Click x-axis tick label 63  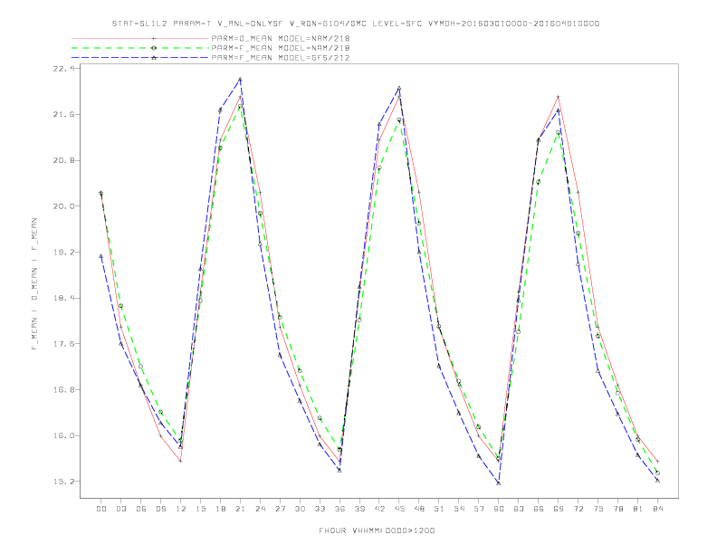[x=519, y=509]
